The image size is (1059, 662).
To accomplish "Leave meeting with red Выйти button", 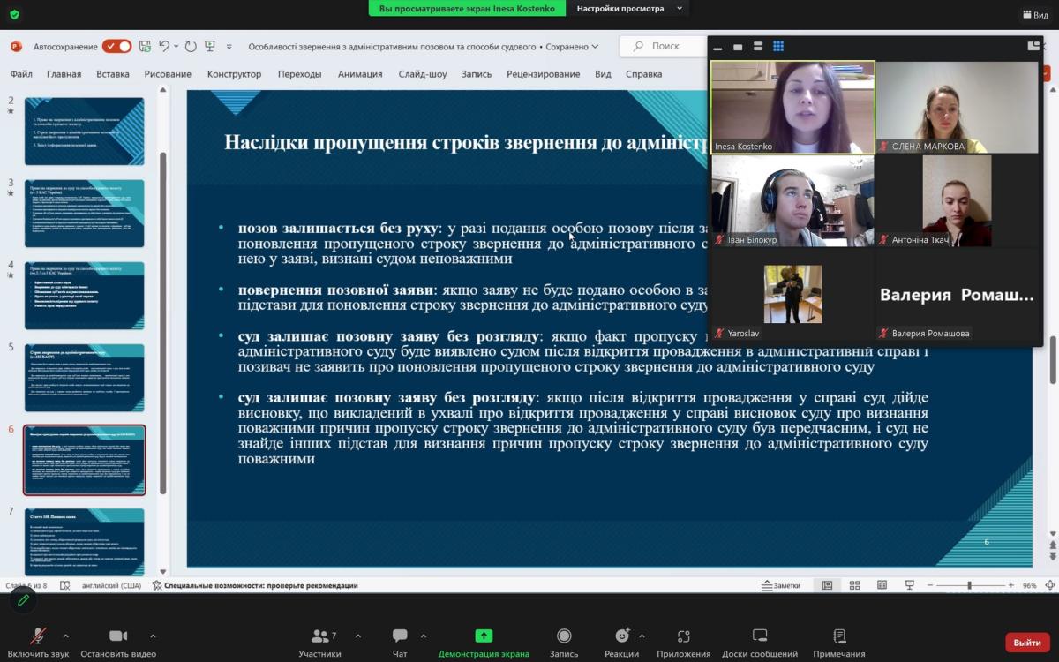I will (x=1026, y=643).
